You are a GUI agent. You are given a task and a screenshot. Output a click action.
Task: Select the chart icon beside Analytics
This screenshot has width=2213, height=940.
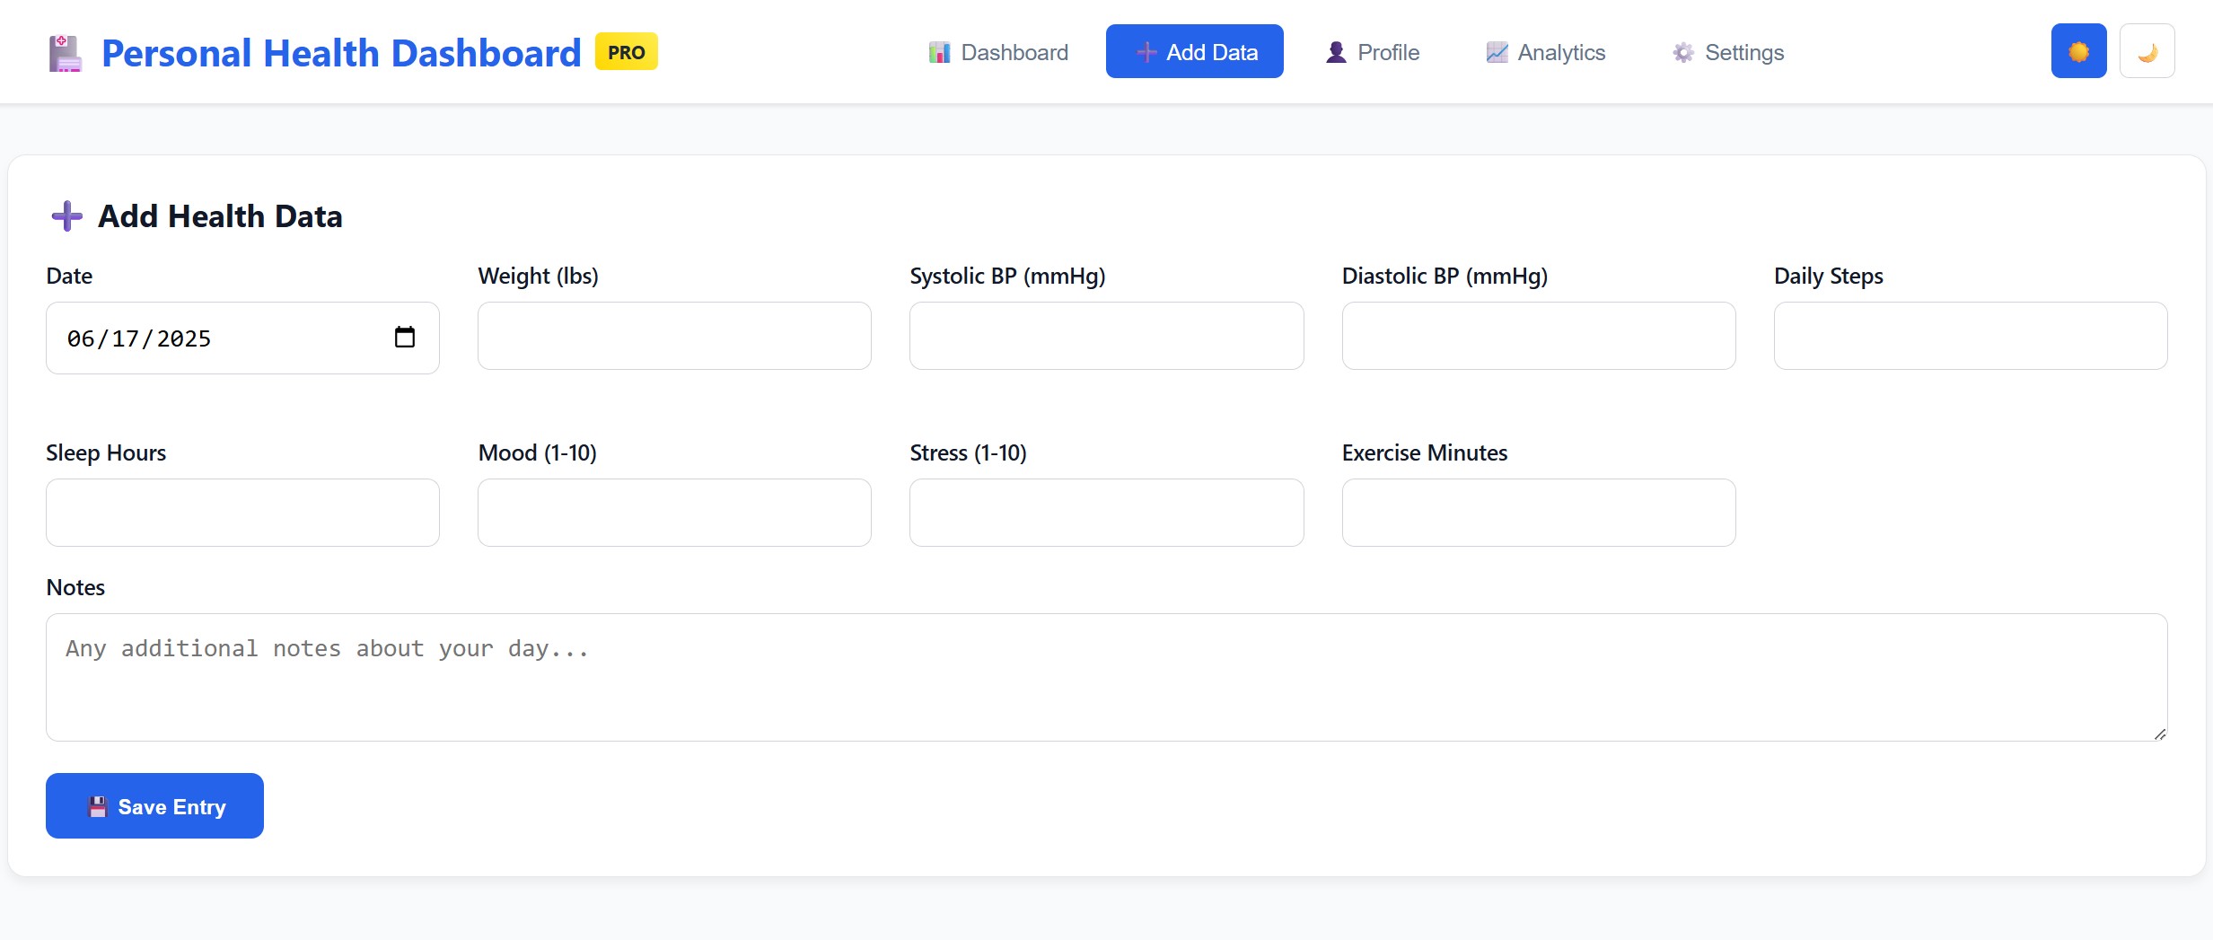(1496, 51)
